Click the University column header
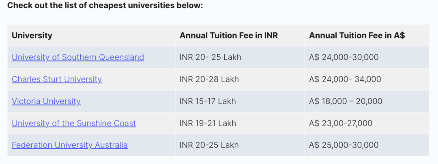Screen dimensions: 438x164 click(32, 36)
